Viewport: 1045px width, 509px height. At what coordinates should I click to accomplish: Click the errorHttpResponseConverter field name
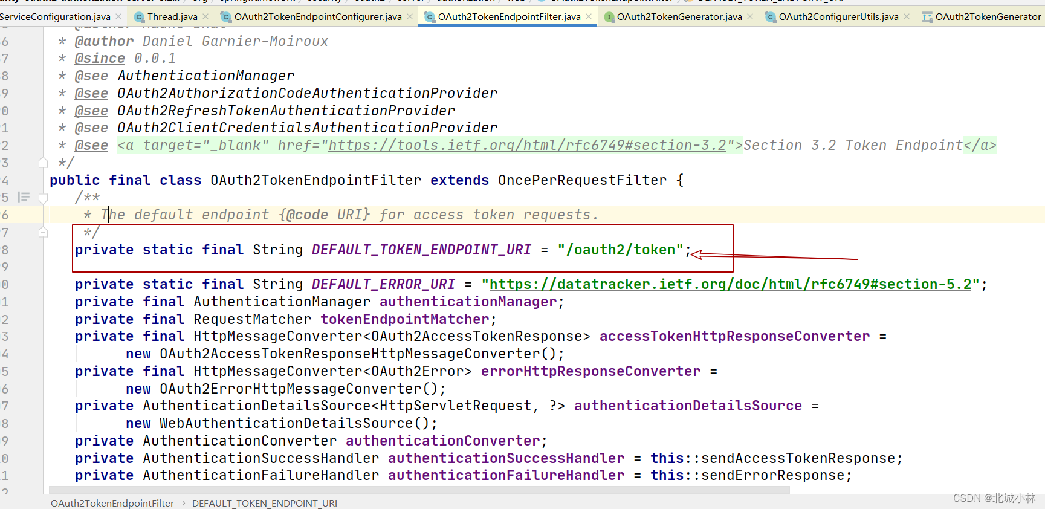tap(591, 372)
